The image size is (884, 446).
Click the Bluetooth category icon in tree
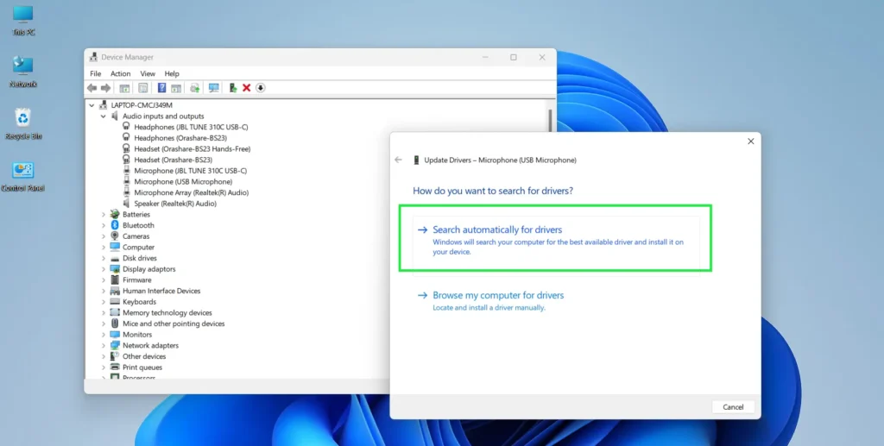click(x=115, y=225)
